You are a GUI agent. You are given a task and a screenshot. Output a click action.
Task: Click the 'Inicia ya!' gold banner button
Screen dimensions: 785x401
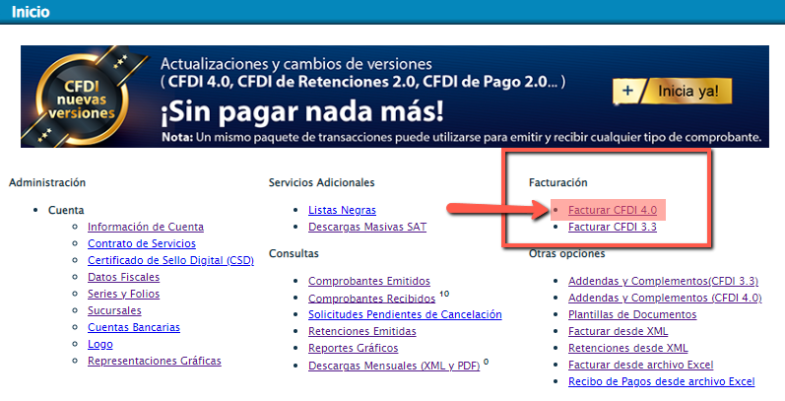673,91
